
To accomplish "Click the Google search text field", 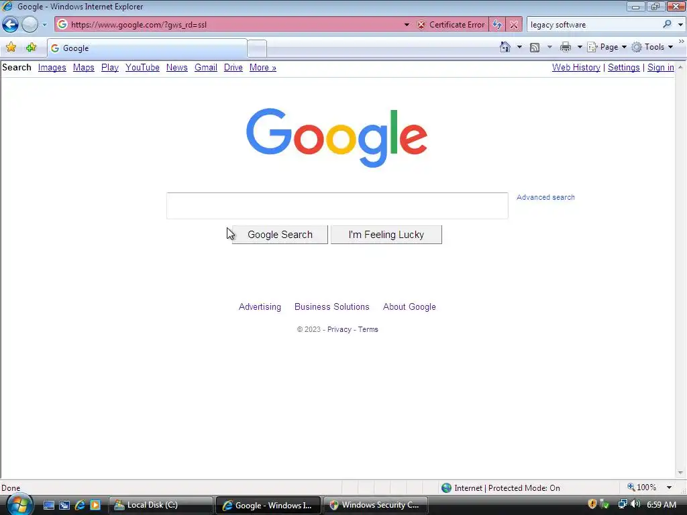I will coord(337,205).
